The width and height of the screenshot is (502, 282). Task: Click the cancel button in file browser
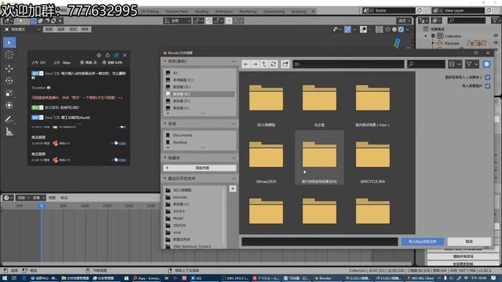click(469, 241)
